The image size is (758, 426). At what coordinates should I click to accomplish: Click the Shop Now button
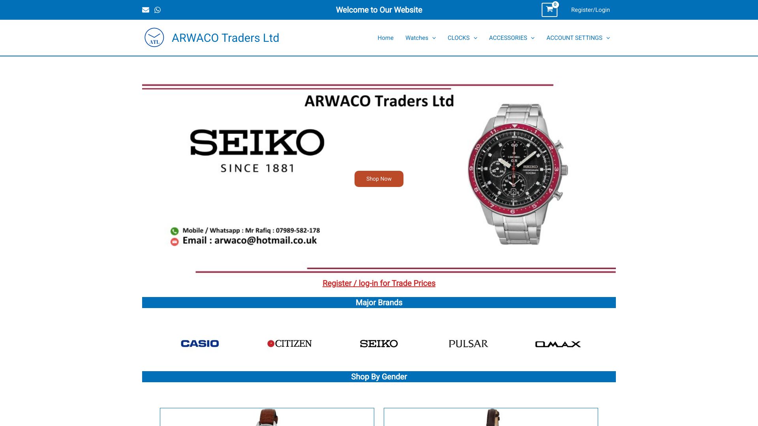[379, 179]
